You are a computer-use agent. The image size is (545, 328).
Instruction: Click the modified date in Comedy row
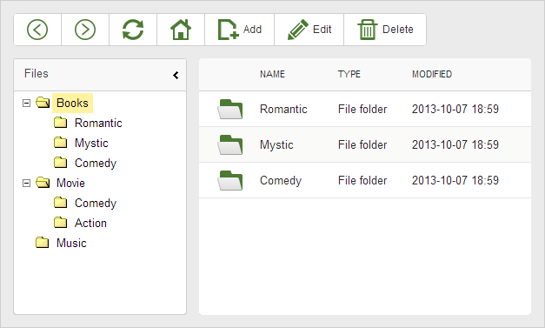coord(455,180)
